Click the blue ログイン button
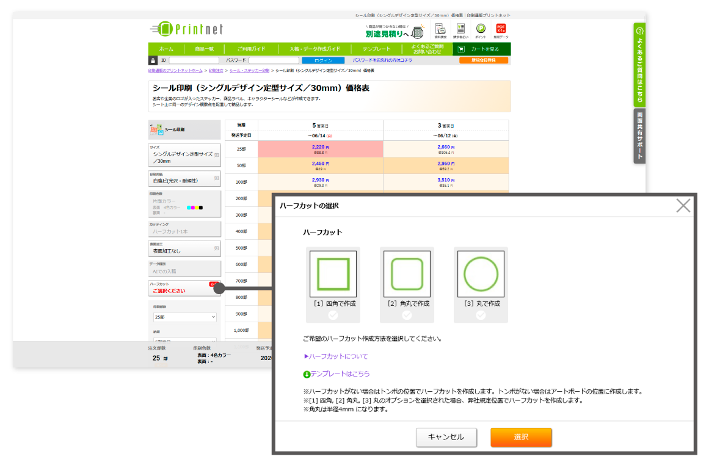This screenshot has height=462, width=706. click(x=323, y=60)
